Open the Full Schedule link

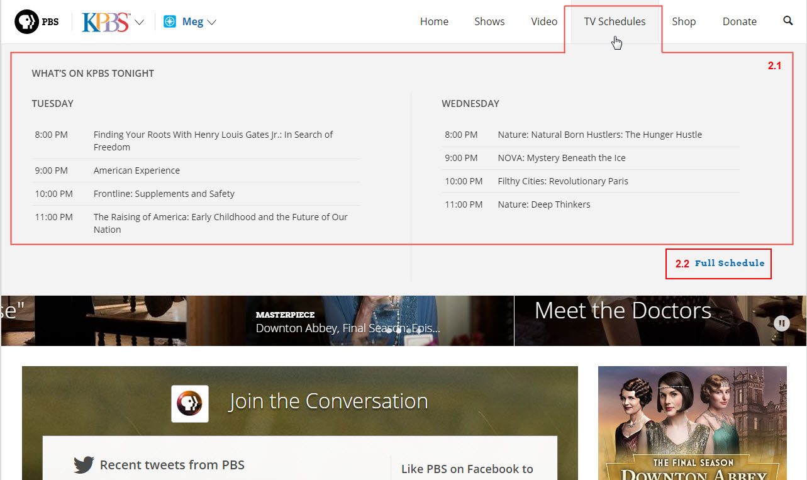[730, 263]
